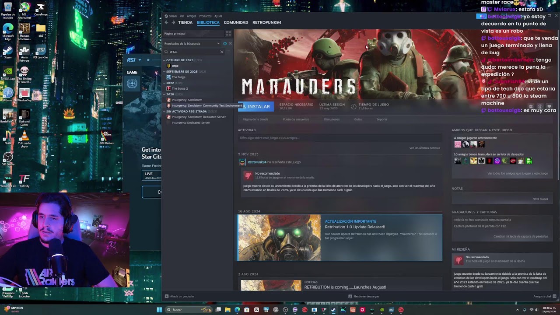Open RSI logo dropdown in launcher
560x315 pixels.
click(x=134, y=60)
